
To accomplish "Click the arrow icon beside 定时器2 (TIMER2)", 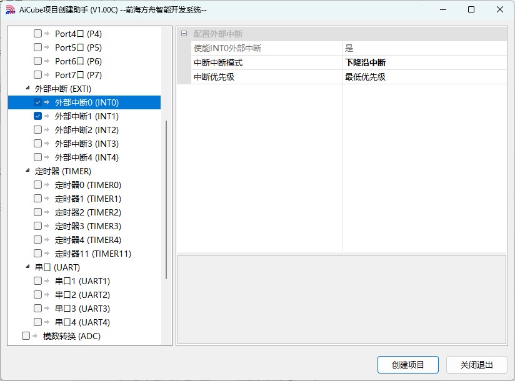I will click(47, 212).
